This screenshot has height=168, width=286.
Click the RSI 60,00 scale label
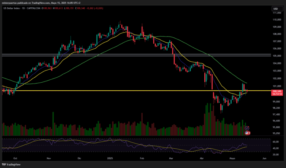(276, 142)
